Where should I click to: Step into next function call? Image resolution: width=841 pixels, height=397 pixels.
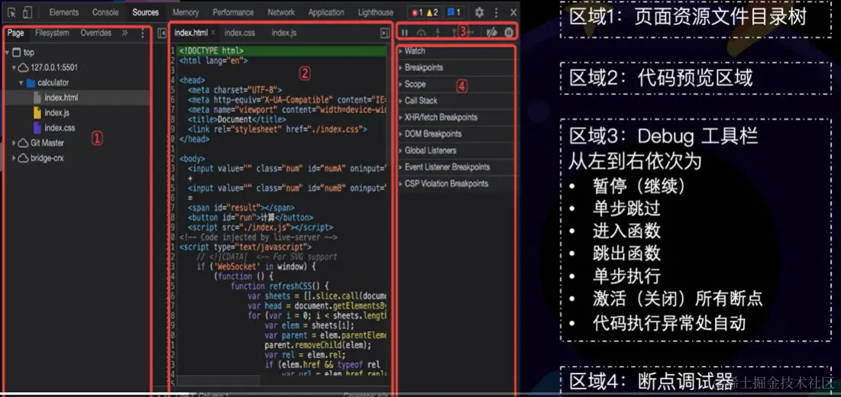(x=438, y=33)
